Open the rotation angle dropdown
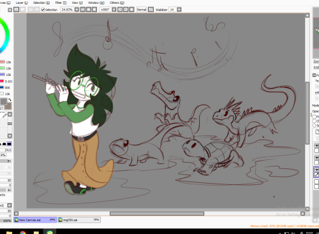This screenshot has height=234, width=319. coord(114,10)
